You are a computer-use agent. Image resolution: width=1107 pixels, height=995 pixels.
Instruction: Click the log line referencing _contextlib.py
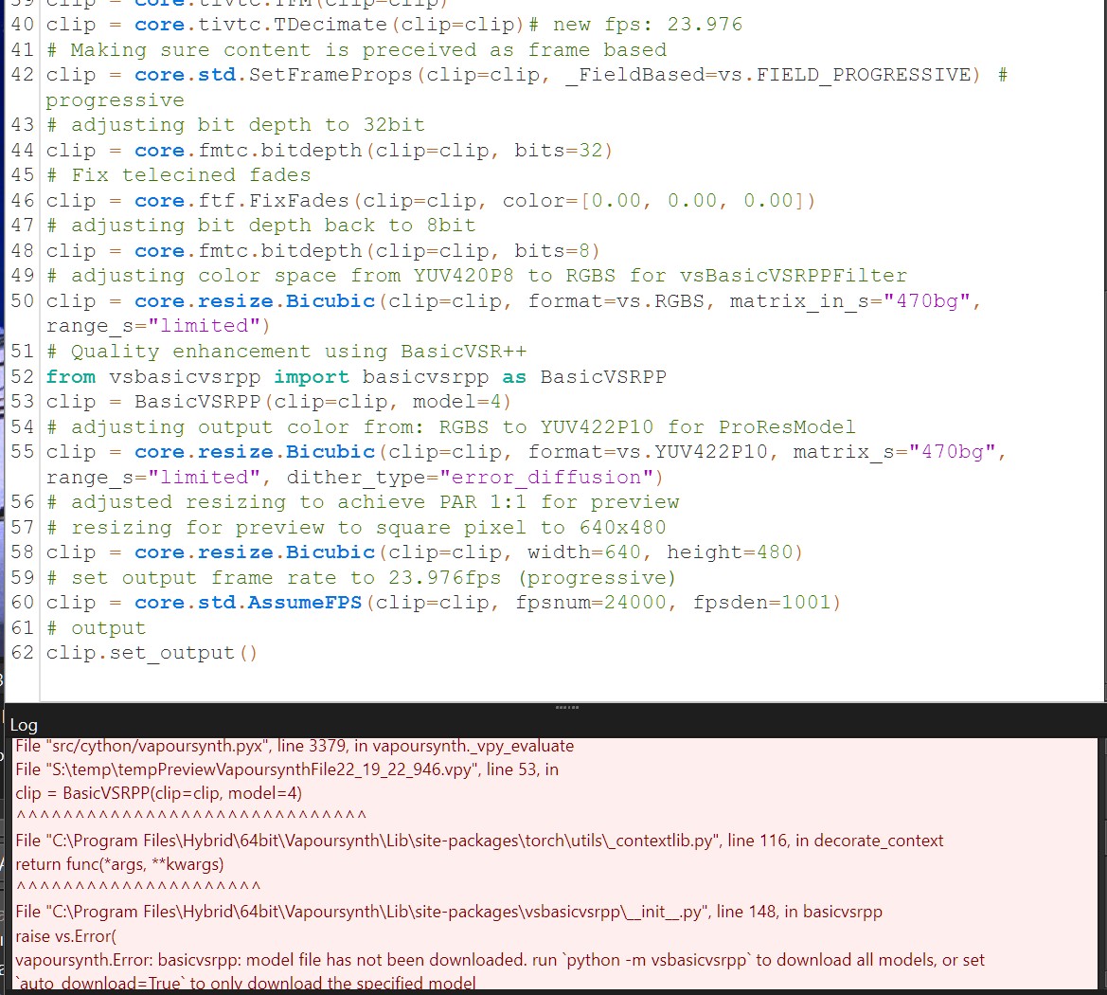point(479,841)
